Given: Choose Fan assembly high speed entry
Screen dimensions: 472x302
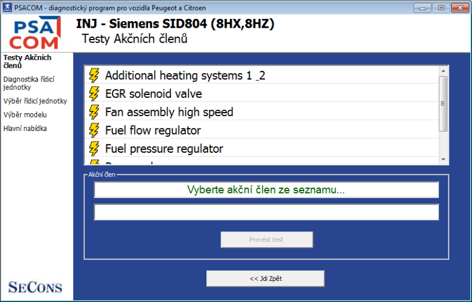Looking at the screenshot, I should click(x=169, y=111).
